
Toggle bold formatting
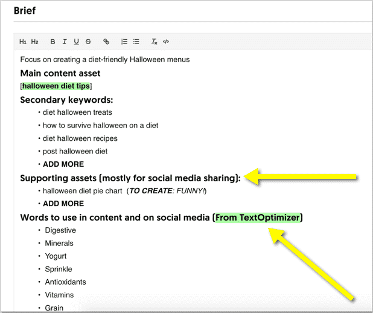53,42
